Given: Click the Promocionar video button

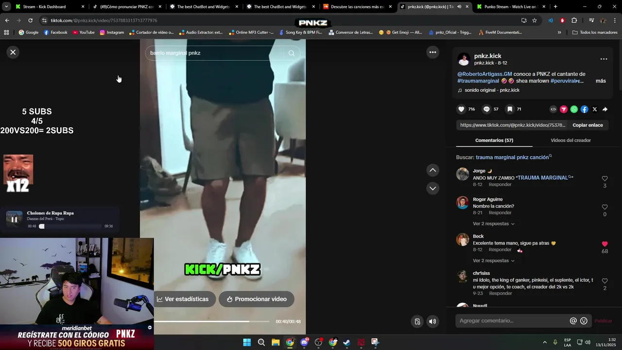Looking at the screenshot, I should point(257,299).
